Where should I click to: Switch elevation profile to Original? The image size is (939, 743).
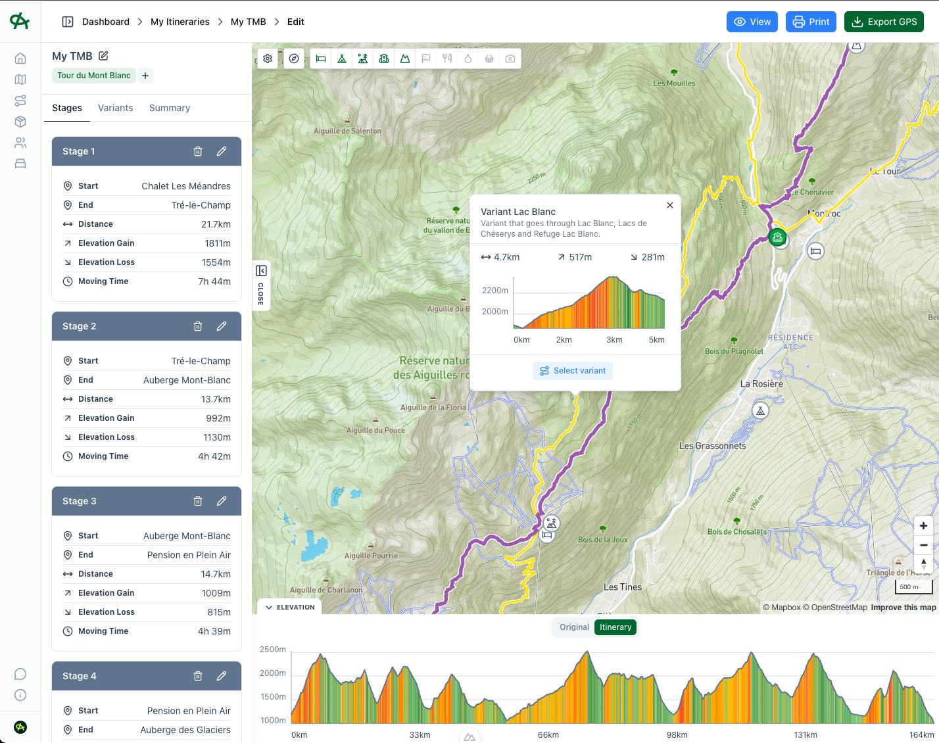574,627
